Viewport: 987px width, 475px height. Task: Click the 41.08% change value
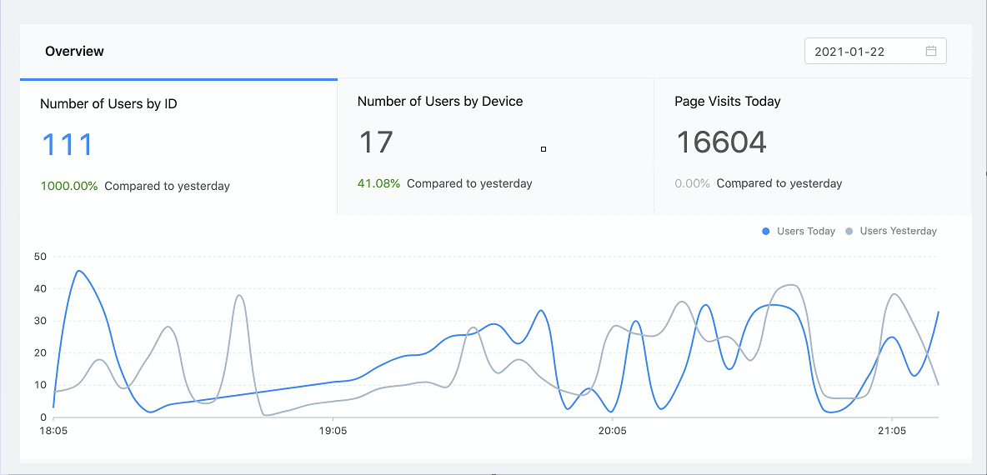coord(378,183)
